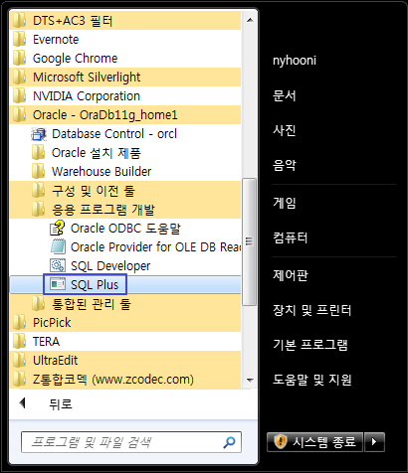This screenshot has height=473, width=408.
Task: Click the program list scroll down arrow
Action: (x=250, y=380)
